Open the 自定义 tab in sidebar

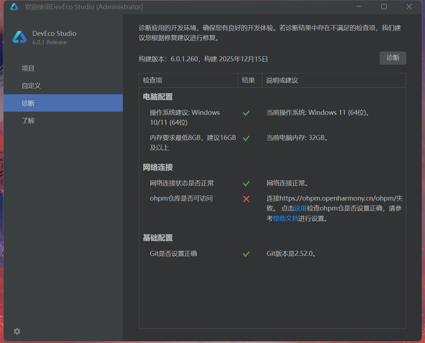63,86
